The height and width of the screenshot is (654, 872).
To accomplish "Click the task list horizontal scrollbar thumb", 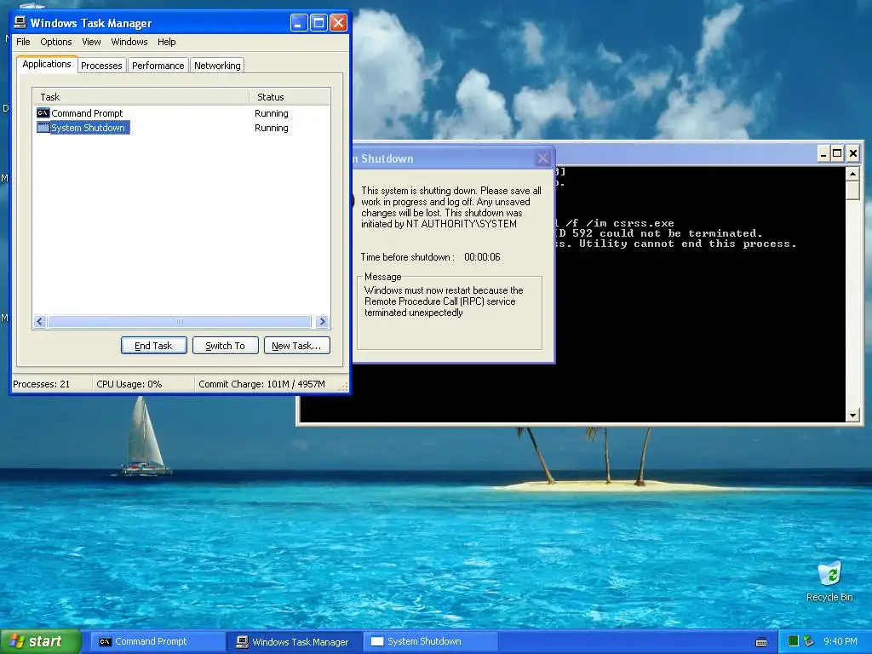I will pyautogui.click(x=180, y=321).
